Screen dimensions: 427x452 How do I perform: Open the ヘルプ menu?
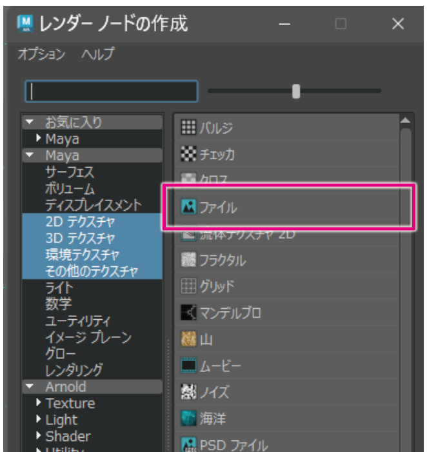(97, 55)
